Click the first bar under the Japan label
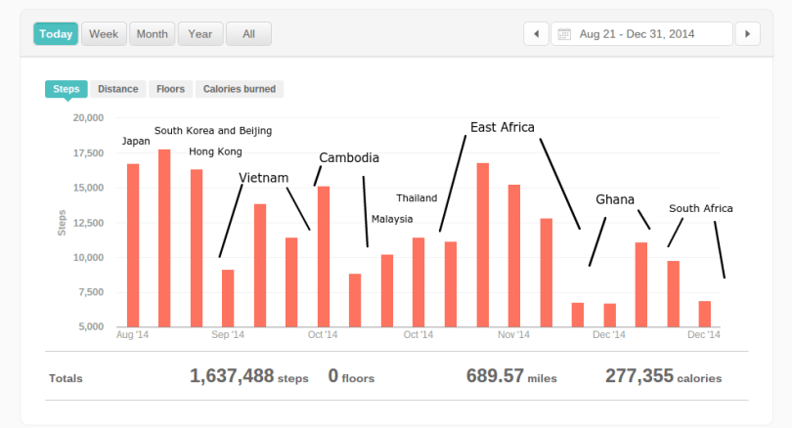 tap(133, 245)
